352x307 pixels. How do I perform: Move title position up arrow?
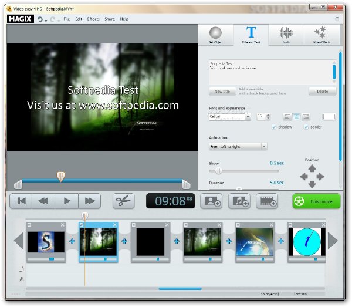(312, 168)
